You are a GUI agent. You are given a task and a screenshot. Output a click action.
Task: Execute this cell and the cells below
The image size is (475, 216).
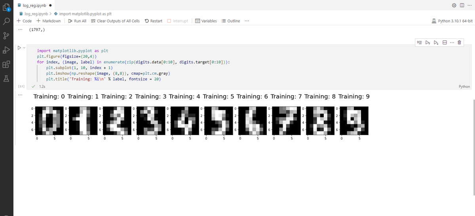point(436,42)
